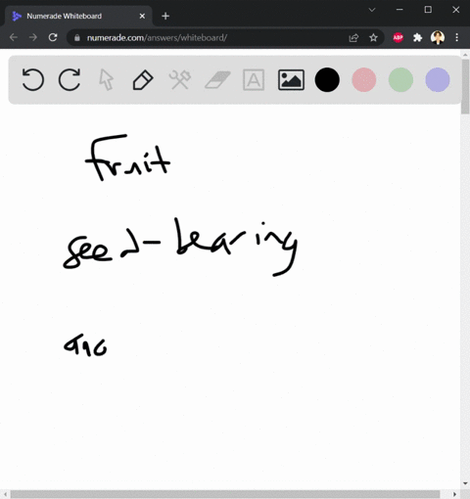This screenshot has width=470, height=499.
Task: Select the pointer selection tool
Action: point(106,80)
